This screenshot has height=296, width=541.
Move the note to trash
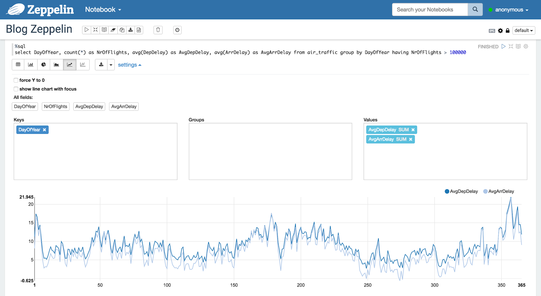(158, 30)
